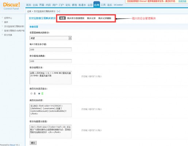Click the 参数设置 section heading
The image size is (188, 146).
(34, 27)
